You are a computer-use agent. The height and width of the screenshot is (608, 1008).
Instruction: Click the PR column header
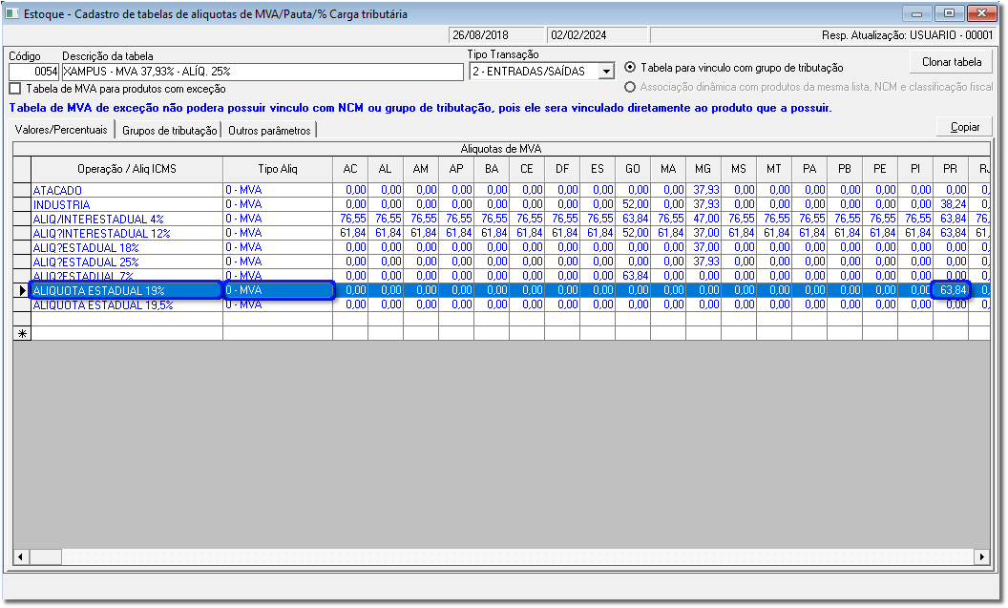950,169
